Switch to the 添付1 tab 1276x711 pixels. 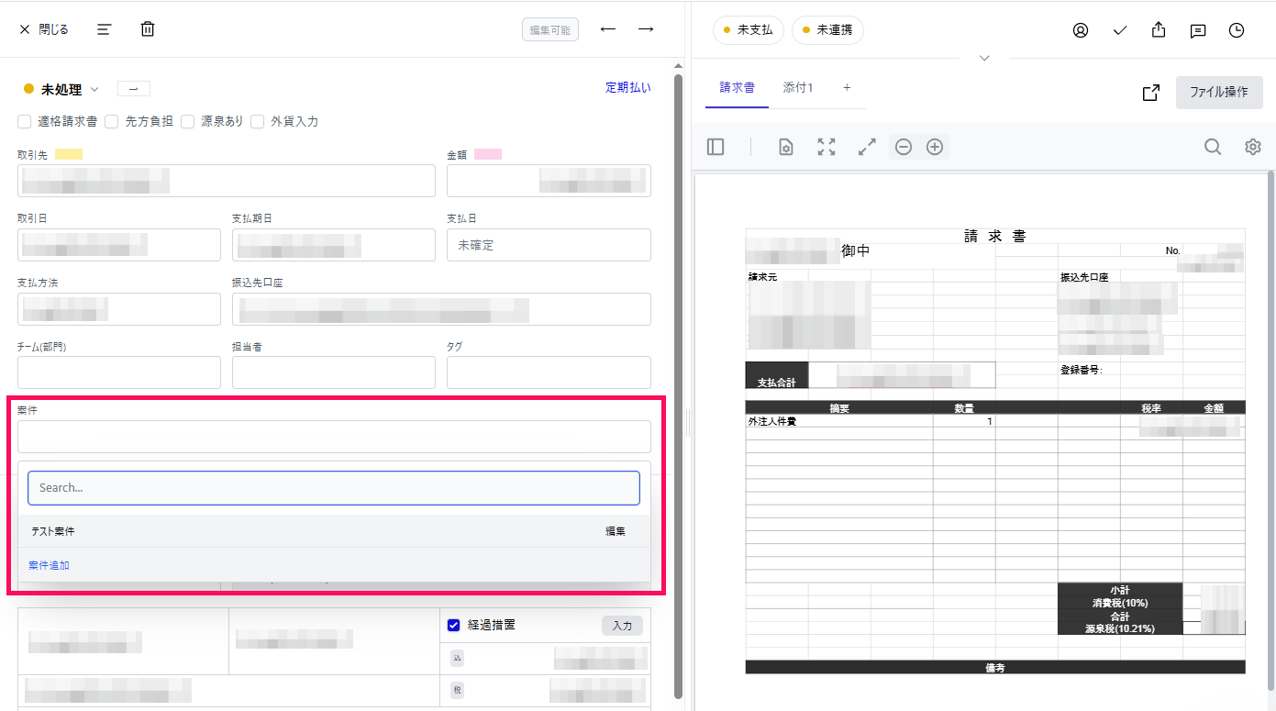coord(798,88)
